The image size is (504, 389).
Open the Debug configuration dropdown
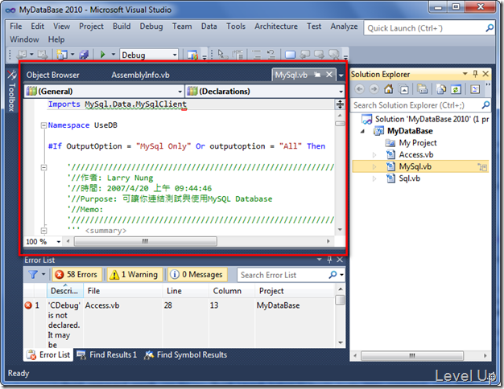click(175, 55)
